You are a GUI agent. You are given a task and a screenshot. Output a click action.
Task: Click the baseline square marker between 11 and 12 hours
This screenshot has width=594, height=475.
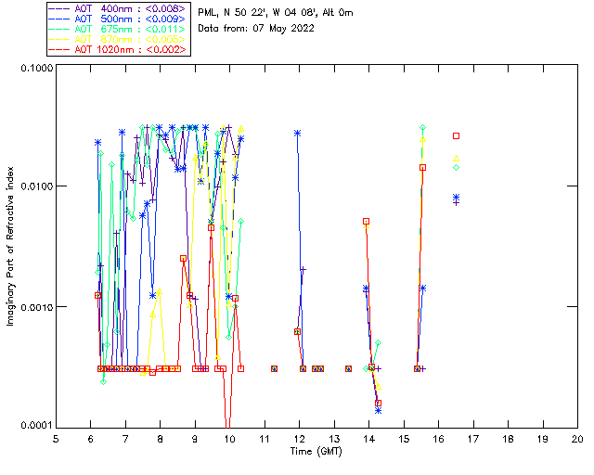coord(275,368)
